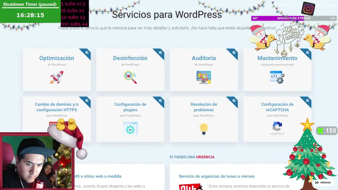Click the 'totalmente personalizado' subtitle under Mantenimiento
Screen dimensions: 338x190
(x=277, y=65)
